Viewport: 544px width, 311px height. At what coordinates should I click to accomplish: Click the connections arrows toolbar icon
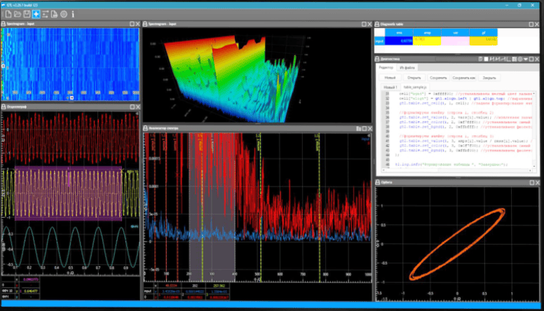[46, 14]
